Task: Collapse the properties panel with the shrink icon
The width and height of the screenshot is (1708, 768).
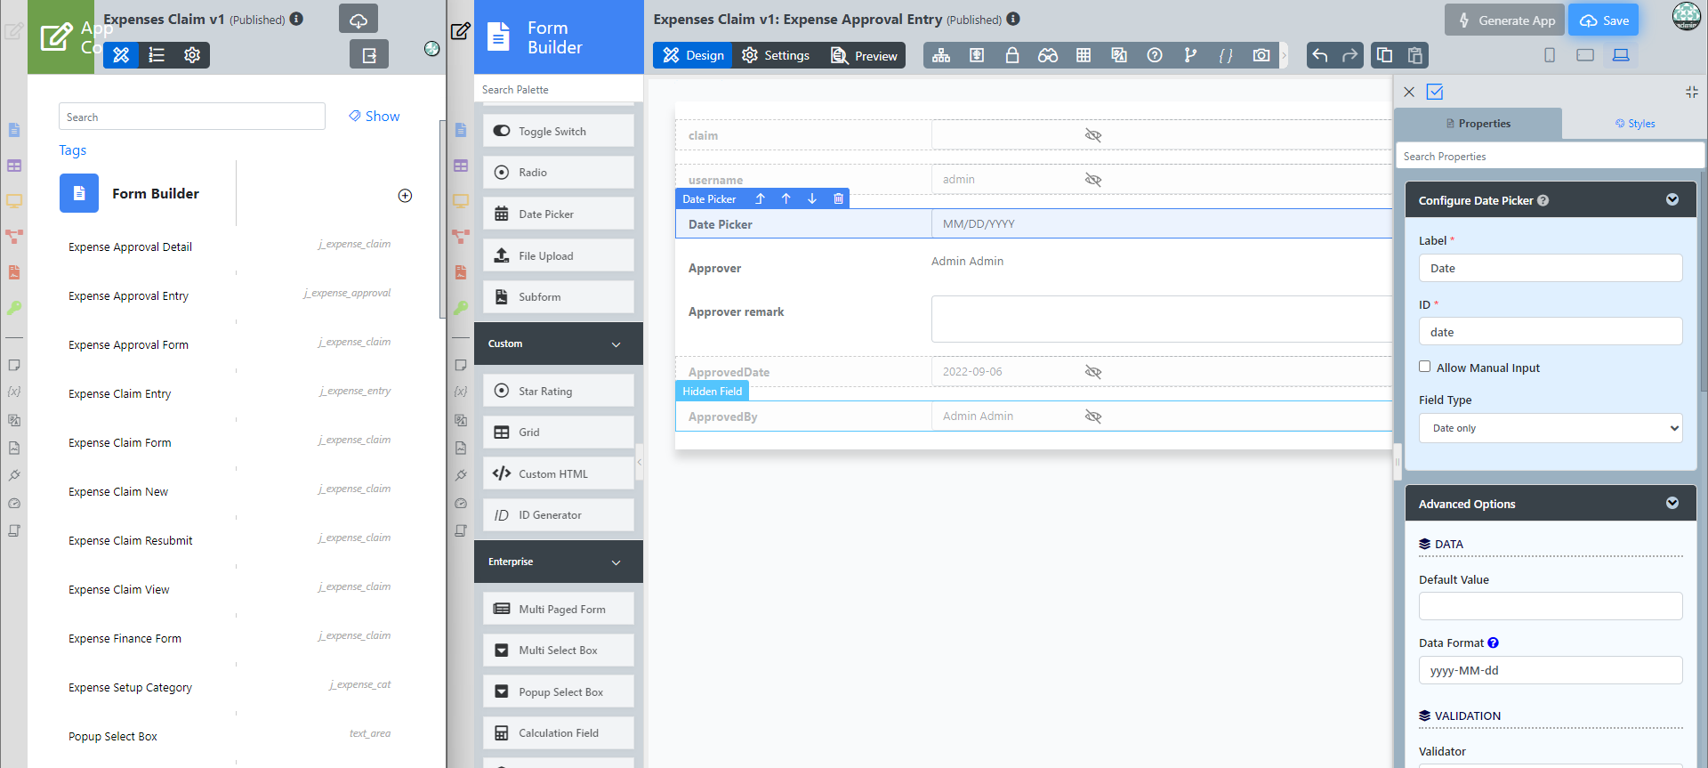Action: (x=1692, y=92)
